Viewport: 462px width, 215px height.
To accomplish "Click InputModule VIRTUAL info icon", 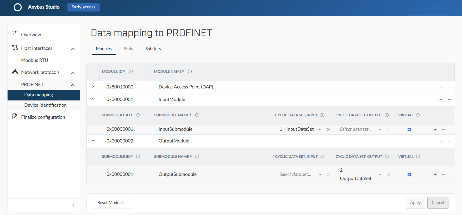I will tap(418, 115).
